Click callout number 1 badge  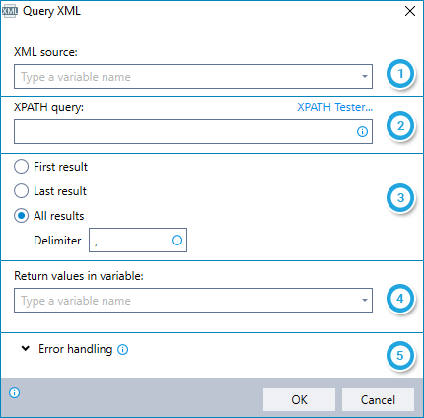(x=400, y=74)
